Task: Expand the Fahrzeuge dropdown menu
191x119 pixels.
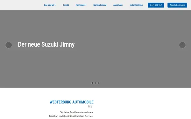Action: point(81,5)
